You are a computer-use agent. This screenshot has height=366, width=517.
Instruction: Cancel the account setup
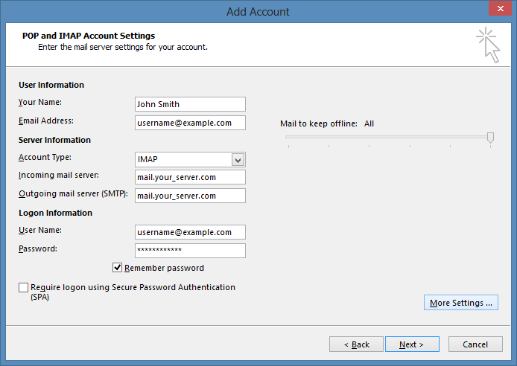475,344
